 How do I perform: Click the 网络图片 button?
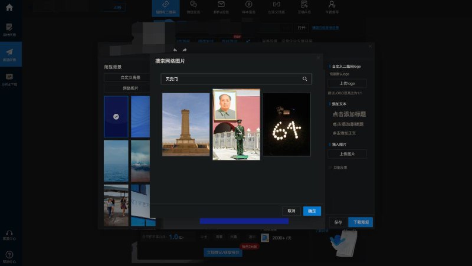pyautogui.click(x=130, y=88)
